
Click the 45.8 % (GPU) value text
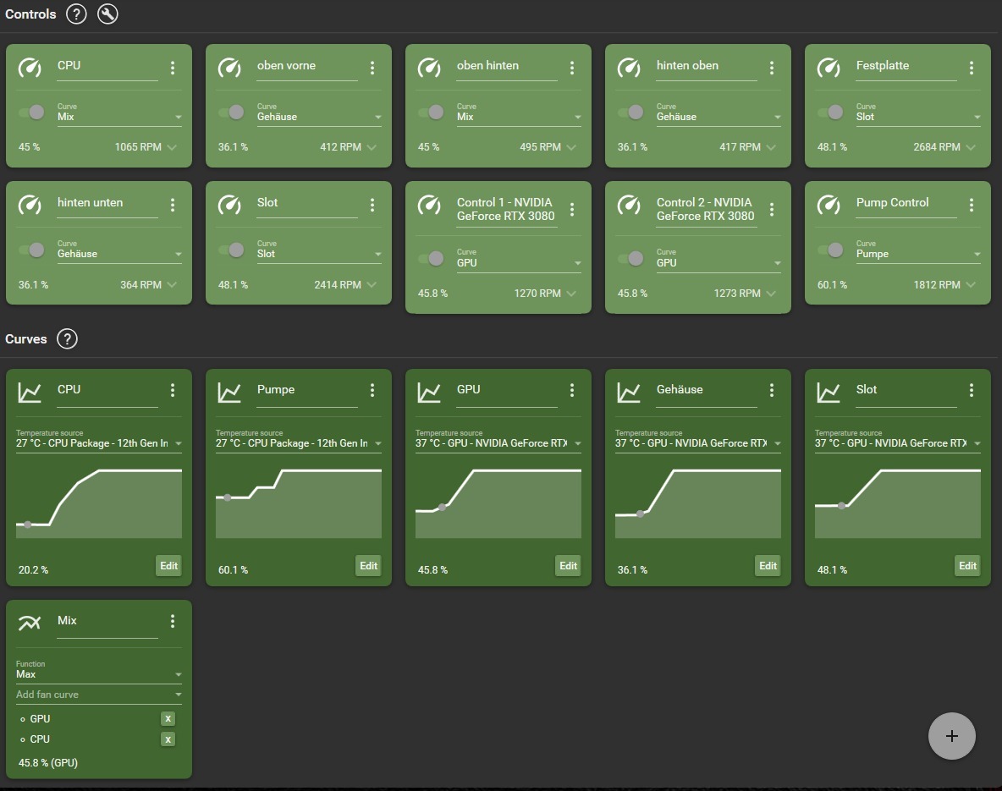[x=48, y=763]
